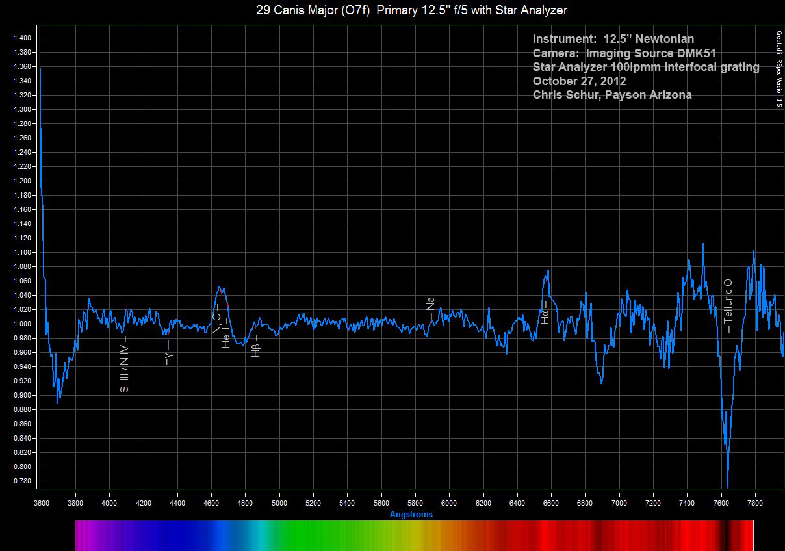
Task: Pick the violet end of spectrum strip
Action: click(88, 535)
